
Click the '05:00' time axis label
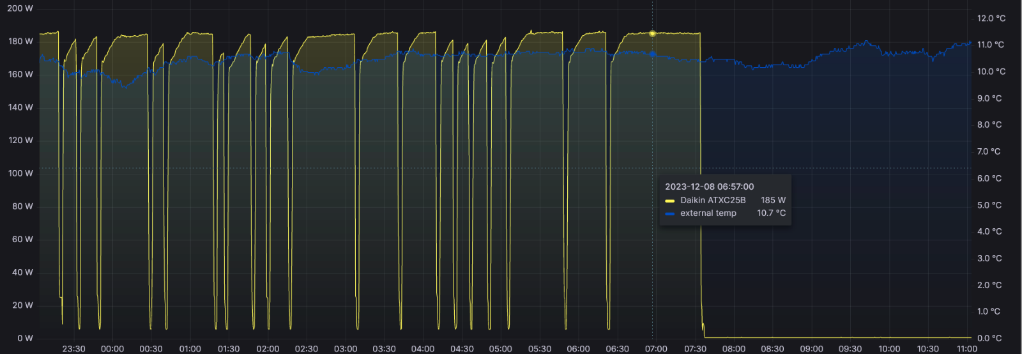pos(501,349)
